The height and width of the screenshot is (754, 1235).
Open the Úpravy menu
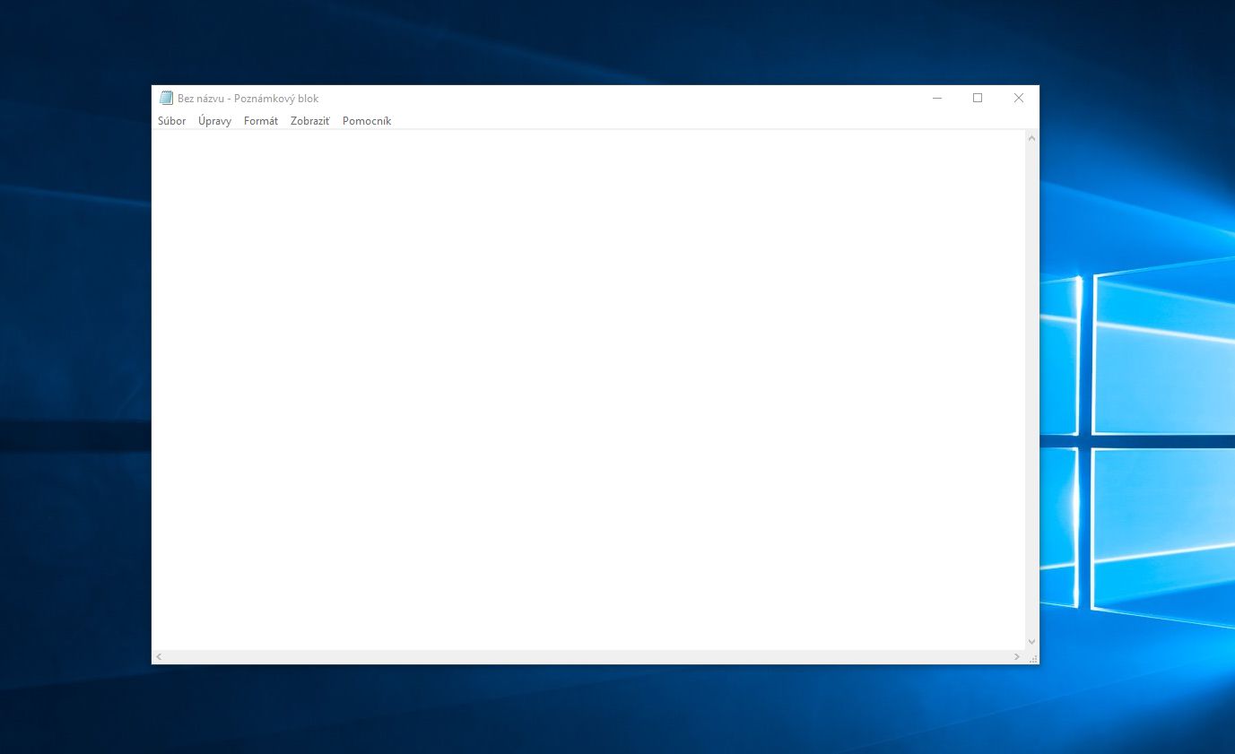tap(215, 121)
